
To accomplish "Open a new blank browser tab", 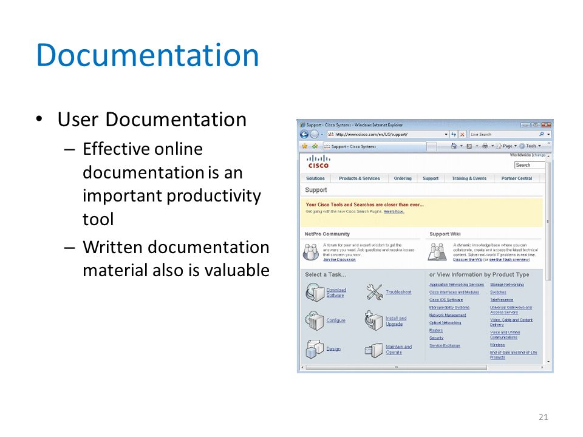I will [x=432, y=147].
